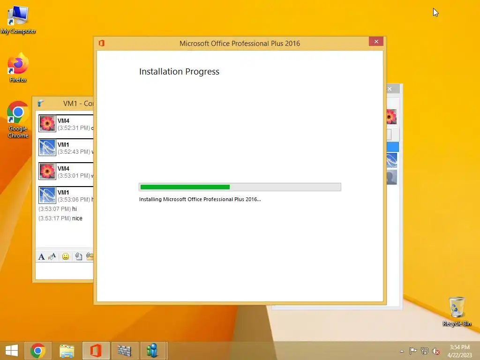Launch Firefox from the desktop
Image resolution: width=480 pixels, height=360 pixels.
pos(18,67)
